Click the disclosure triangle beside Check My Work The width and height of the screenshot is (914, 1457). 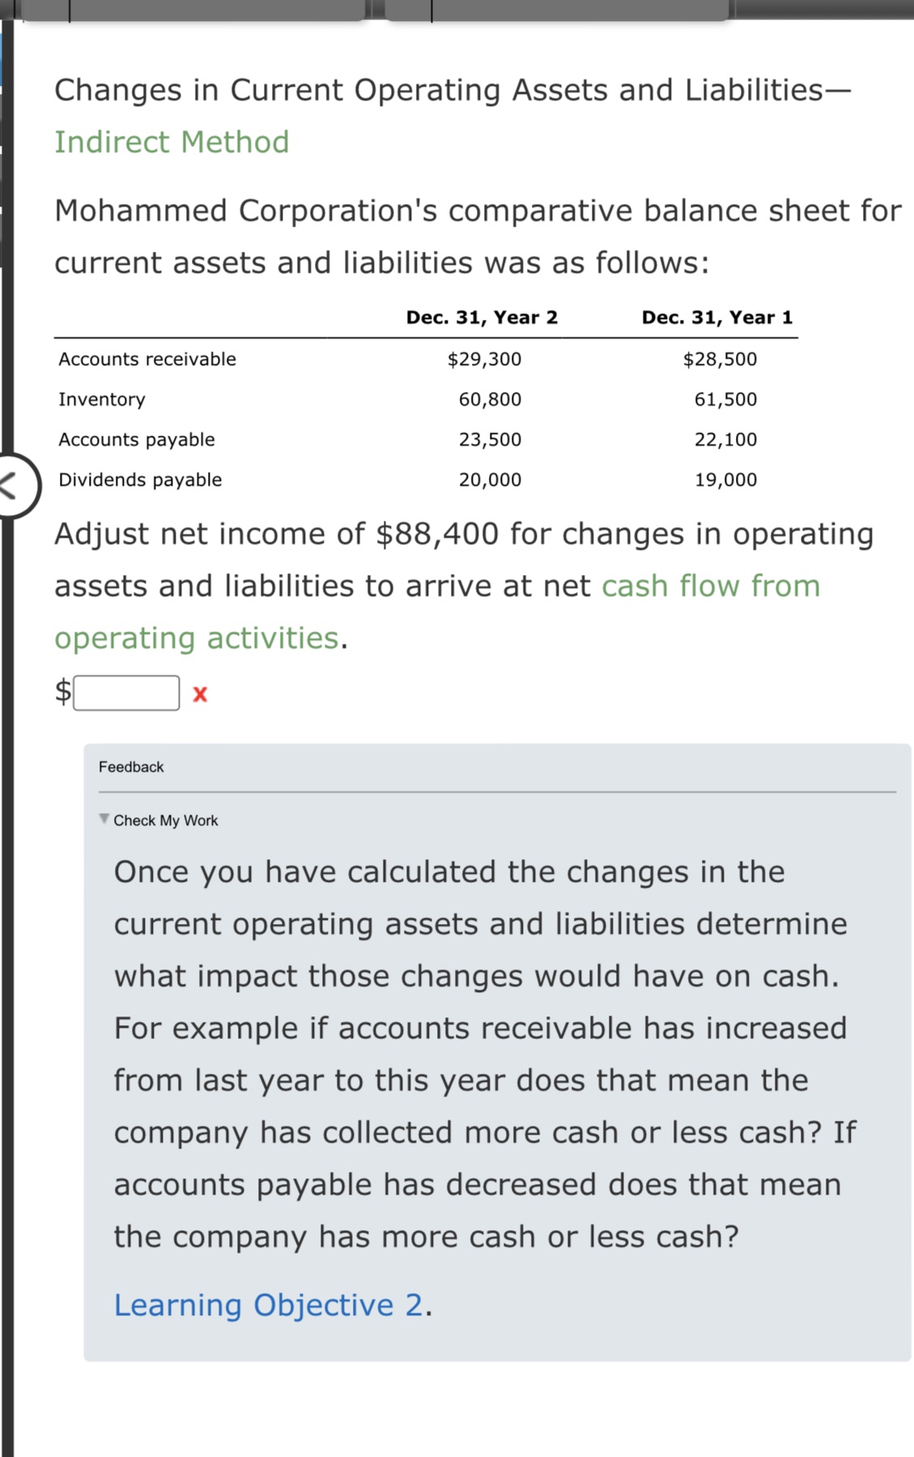104,820
